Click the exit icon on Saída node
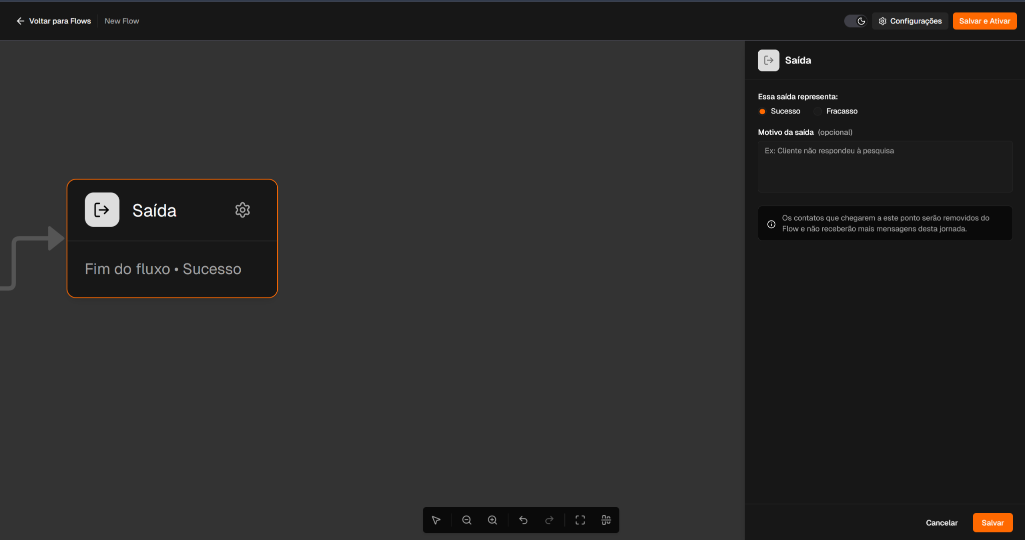 [102, 210]
